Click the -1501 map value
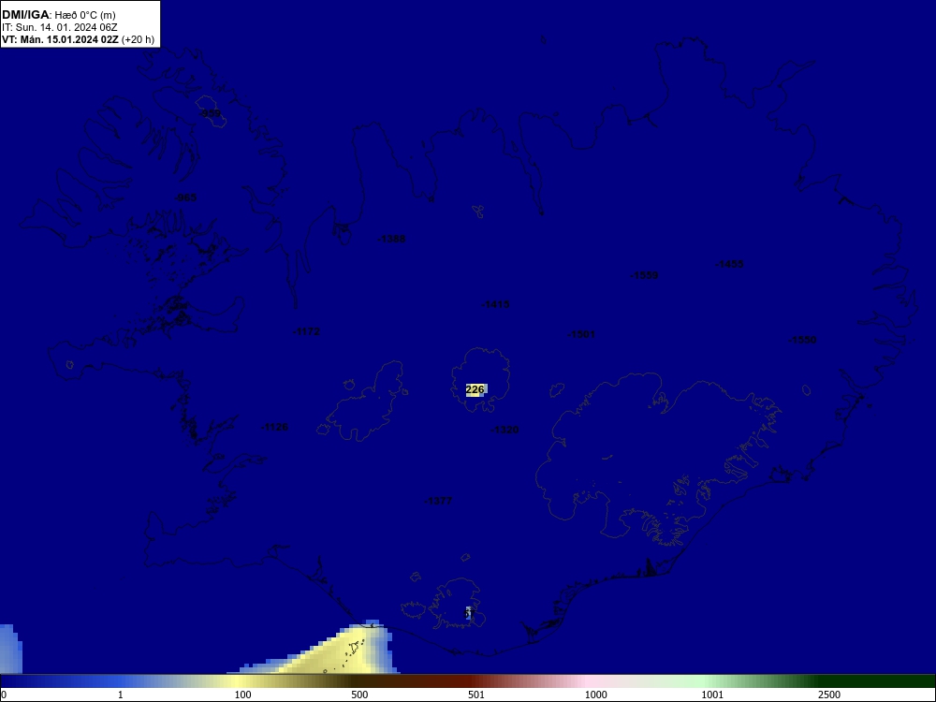 tap(581, 334)
